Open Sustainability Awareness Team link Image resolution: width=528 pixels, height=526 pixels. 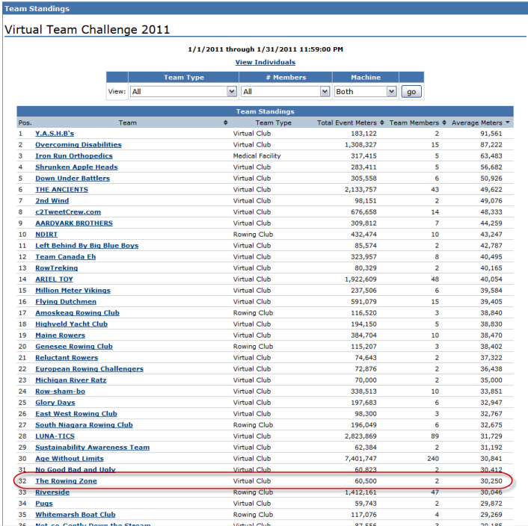(92, 448)
